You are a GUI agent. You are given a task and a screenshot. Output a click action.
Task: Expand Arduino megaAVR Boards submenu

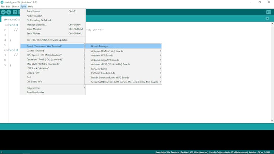123,60
